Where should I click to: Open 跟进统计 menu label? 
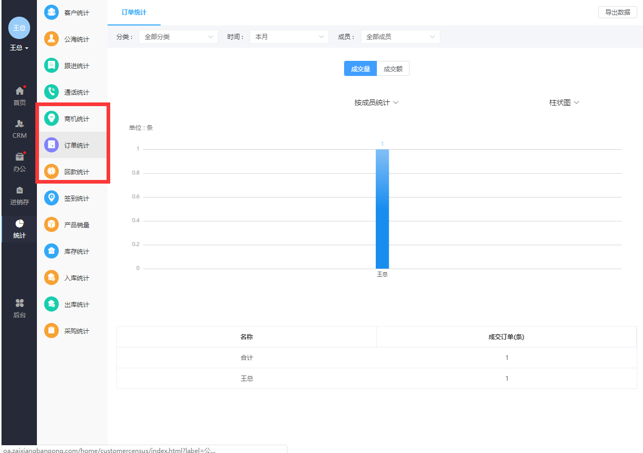pyautogui.click(x=77, y=66)
